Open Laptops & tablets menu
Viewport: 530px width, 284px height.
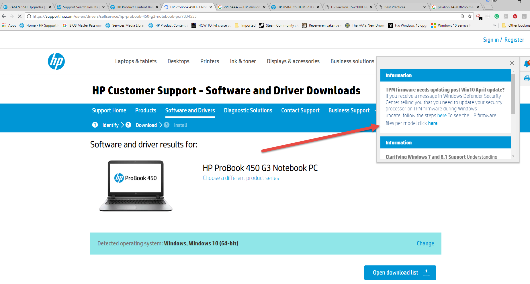(136, 61)
